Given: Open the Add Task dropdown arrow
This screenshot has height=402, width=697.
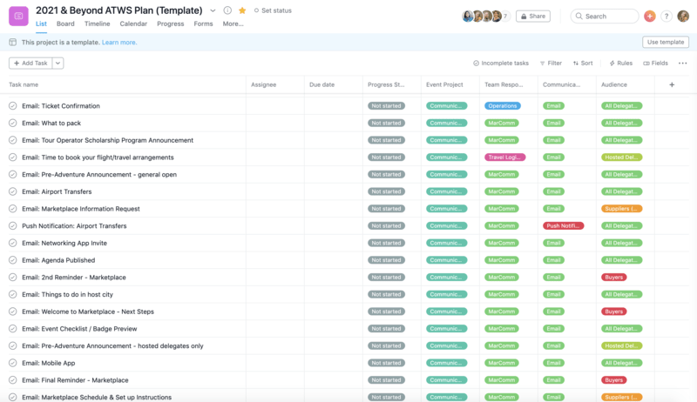Looking at the screenshot, I should pos(58,64).
